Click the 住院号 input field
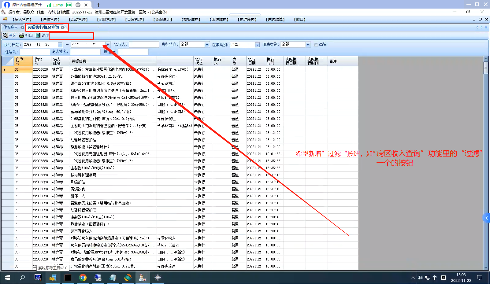Viewport: 490px width, 284px height. [x=35, y=52]
